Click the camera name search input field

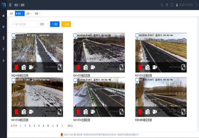[x=24, y=24]
